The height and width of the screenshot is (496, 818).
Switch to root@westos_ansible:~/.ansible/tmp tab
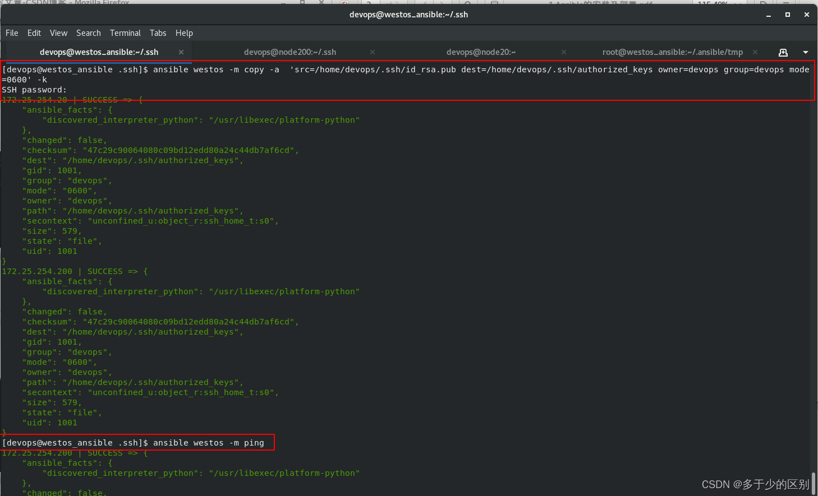point(673,52)
